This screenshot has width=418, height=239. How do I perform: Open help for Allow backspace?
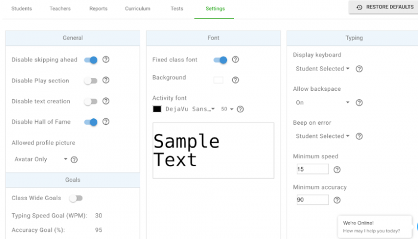point(359,103)
